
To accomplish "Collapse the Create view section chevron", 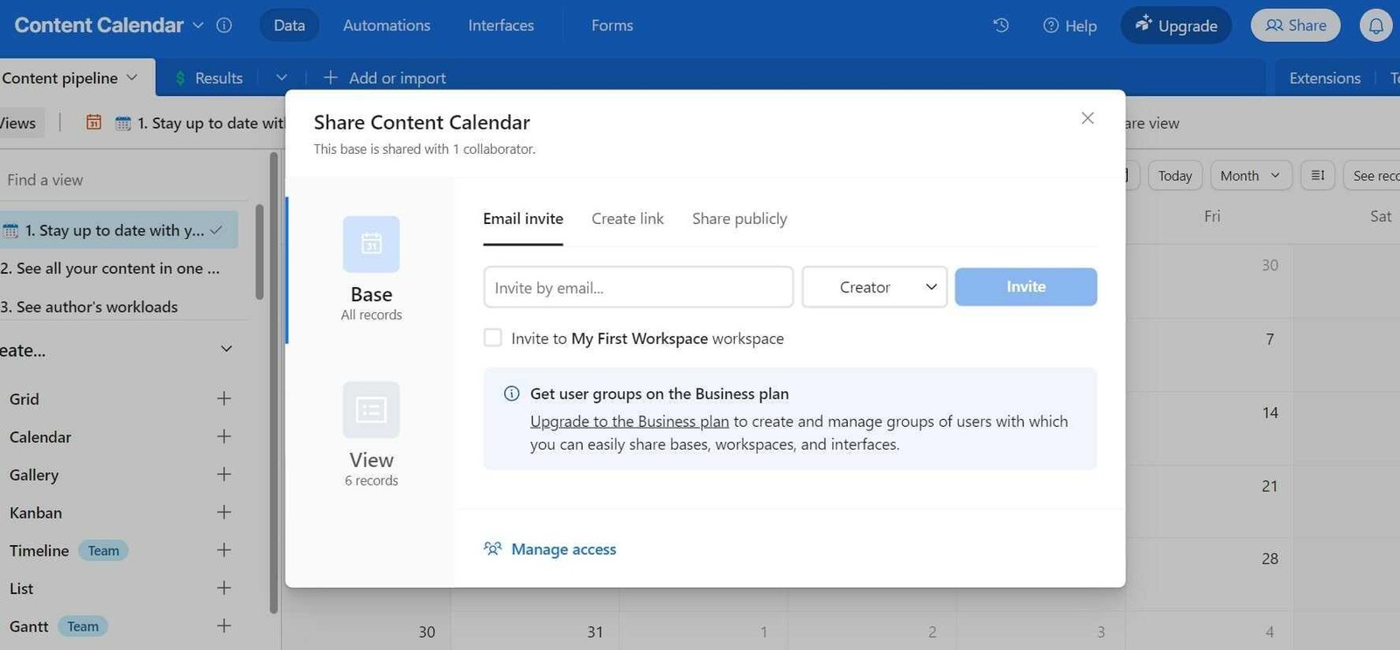I will coord(227,349).
